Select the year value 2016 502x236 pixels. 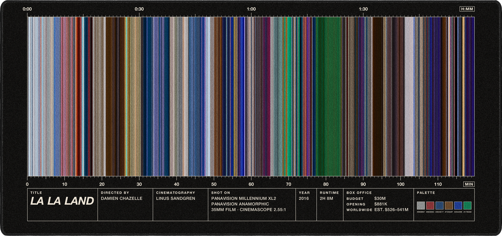304,198
